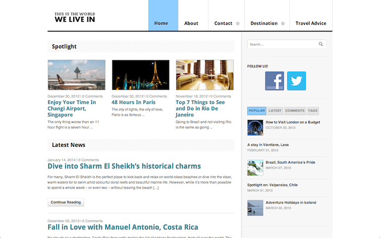Open Fall in Love with Manuel Antonio
The width and height of the screenshot is (380, 238).
[x=123, y=227]
